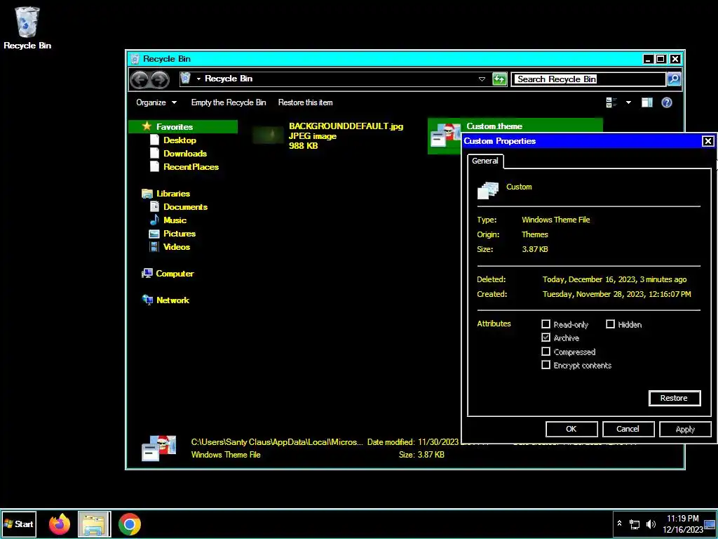Change view with the view icon

(611, 102)
